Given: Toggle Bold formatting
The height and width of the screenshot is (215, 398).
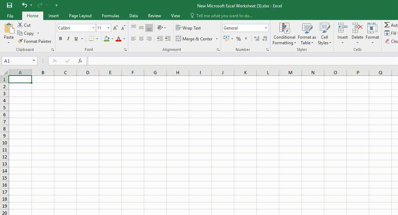Looking at the screenshot, I should coord(60,39).
